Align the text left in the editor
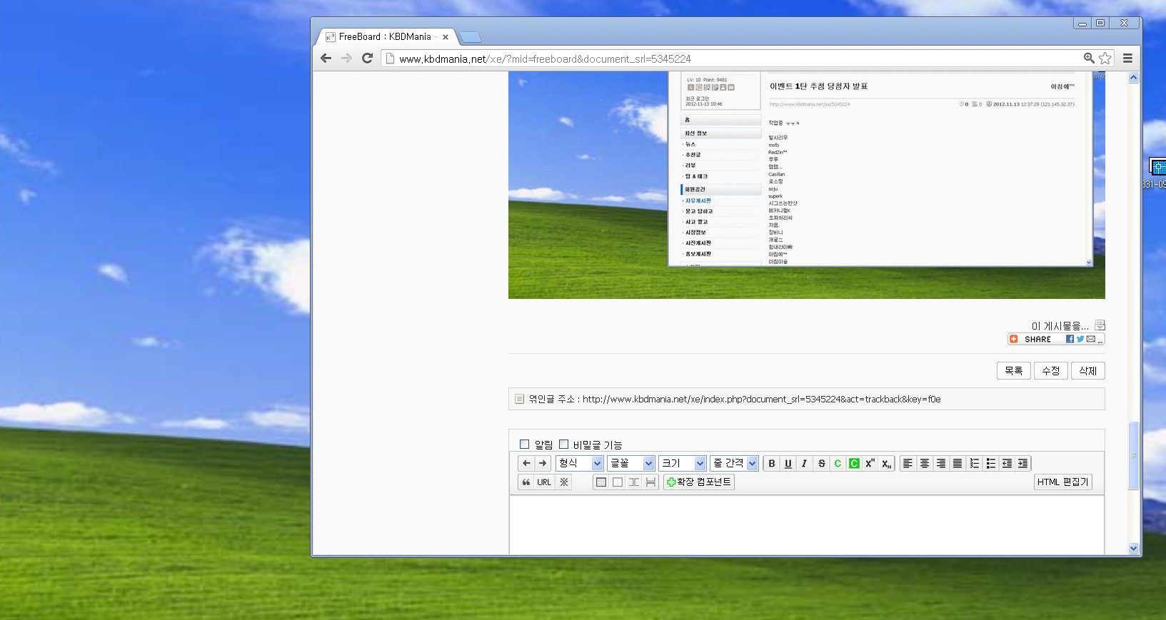The height and width of the screenshot is (620, 1166). (x=908, y=464)
